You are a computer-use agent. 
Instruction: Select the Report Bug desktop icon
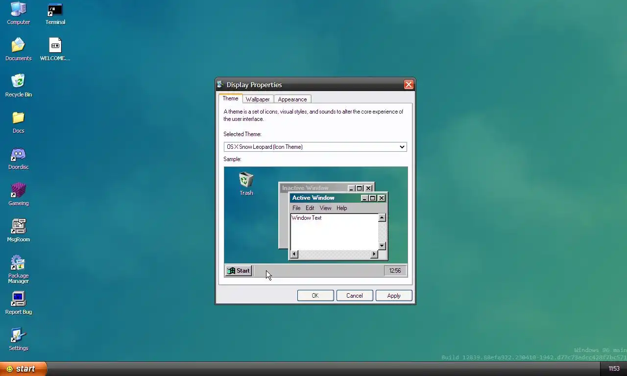pyautogui.click(x=19, y=304)
